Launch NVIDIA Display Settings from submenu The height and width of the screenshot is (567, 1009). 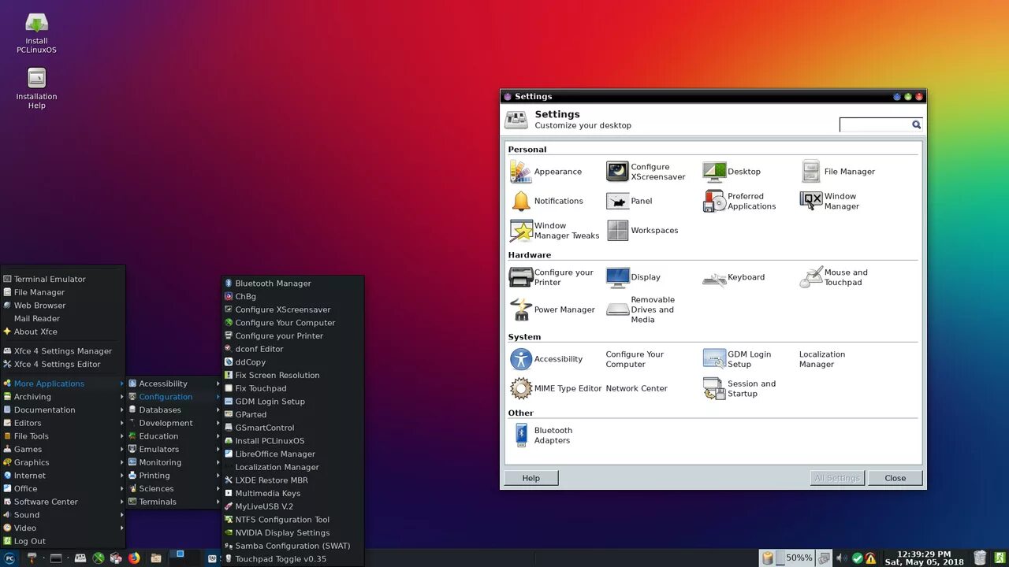293,532
